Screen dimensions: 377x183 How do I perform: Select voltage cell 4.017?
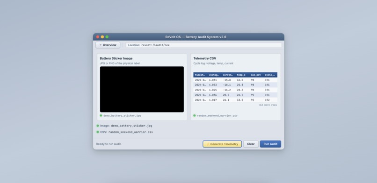[213, 100]
